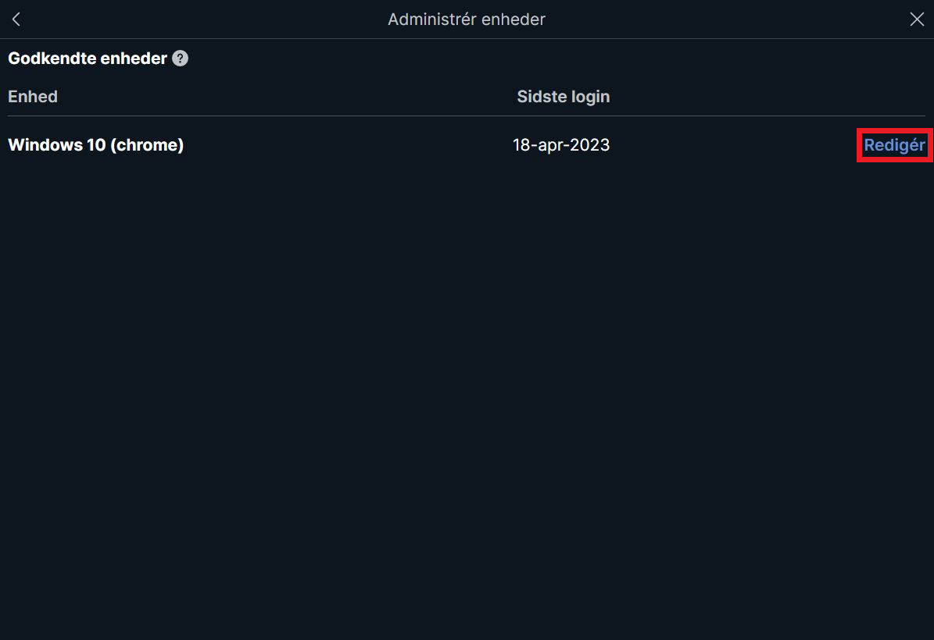Exit device management using the close icon
The height and width of the screenshot is (640, 934).
tap(917, 20)
